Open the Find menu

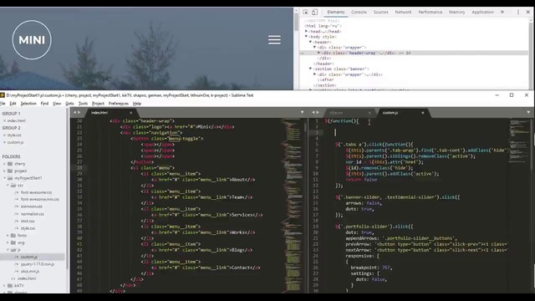[x=44, y=104]
